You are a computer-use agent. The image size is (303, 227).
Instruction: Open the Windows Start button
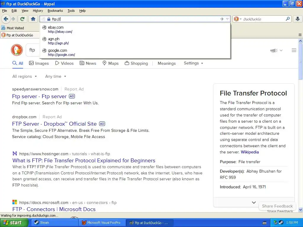tap(14, 223)
